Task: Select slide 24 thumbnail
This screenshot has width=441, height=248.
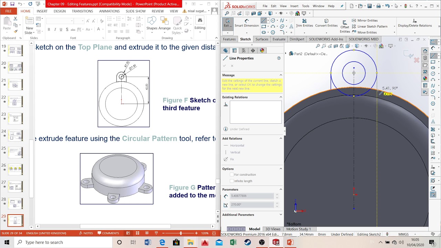Action: 16,135
